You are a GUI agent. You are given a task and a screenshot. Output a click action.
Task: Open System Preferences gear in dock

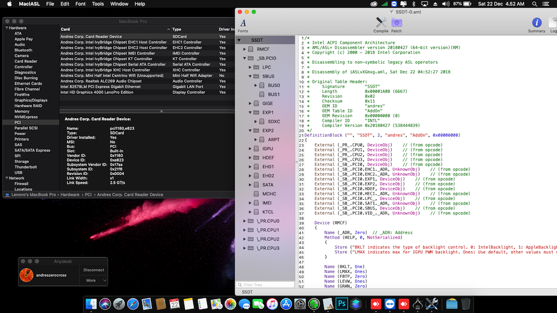(x=300, y=304)
